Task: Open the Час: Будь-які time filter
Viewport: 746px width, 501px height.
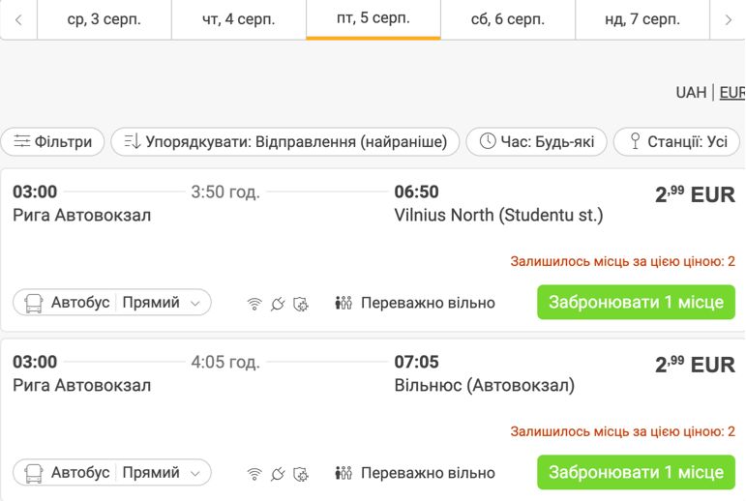Action: coord(536,141)
